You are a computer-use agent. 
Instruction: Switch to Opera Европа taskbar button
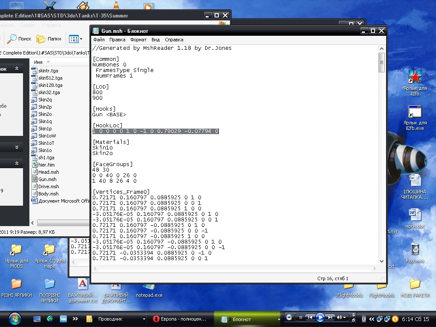point(180,319)
